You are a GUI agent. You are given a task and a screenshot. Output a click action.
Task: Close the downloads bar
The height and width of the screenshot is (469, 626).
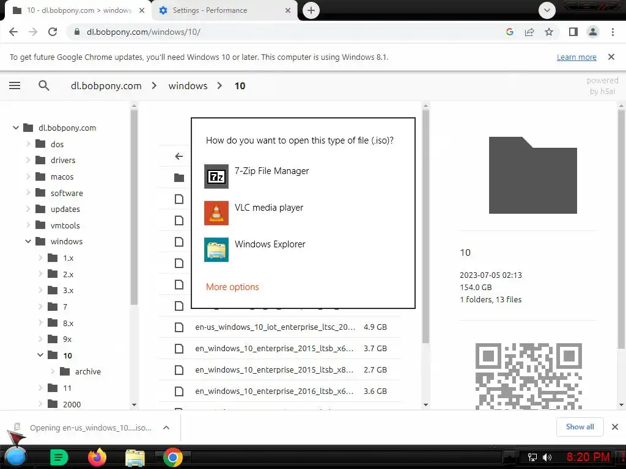coord(615,427)
